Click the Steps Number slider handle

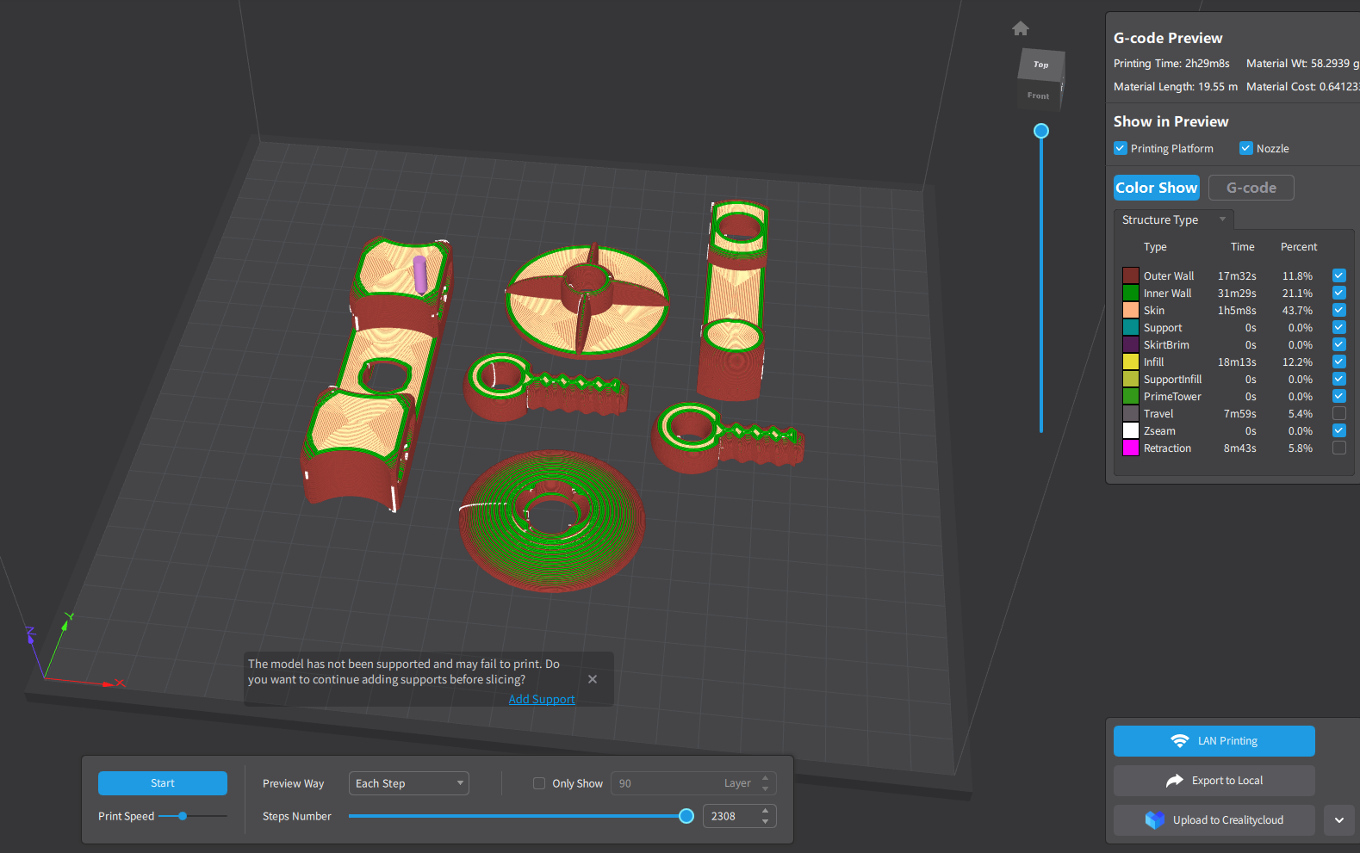pos(686,816)
